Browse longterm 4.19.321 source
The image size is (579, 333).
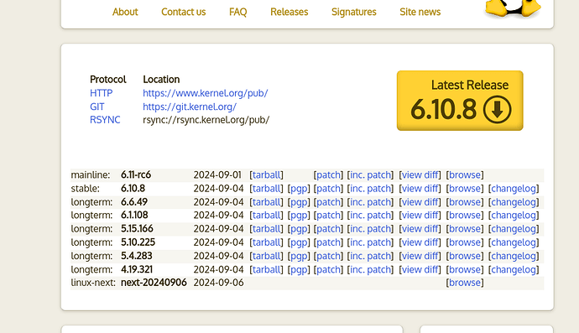point(465,269)
